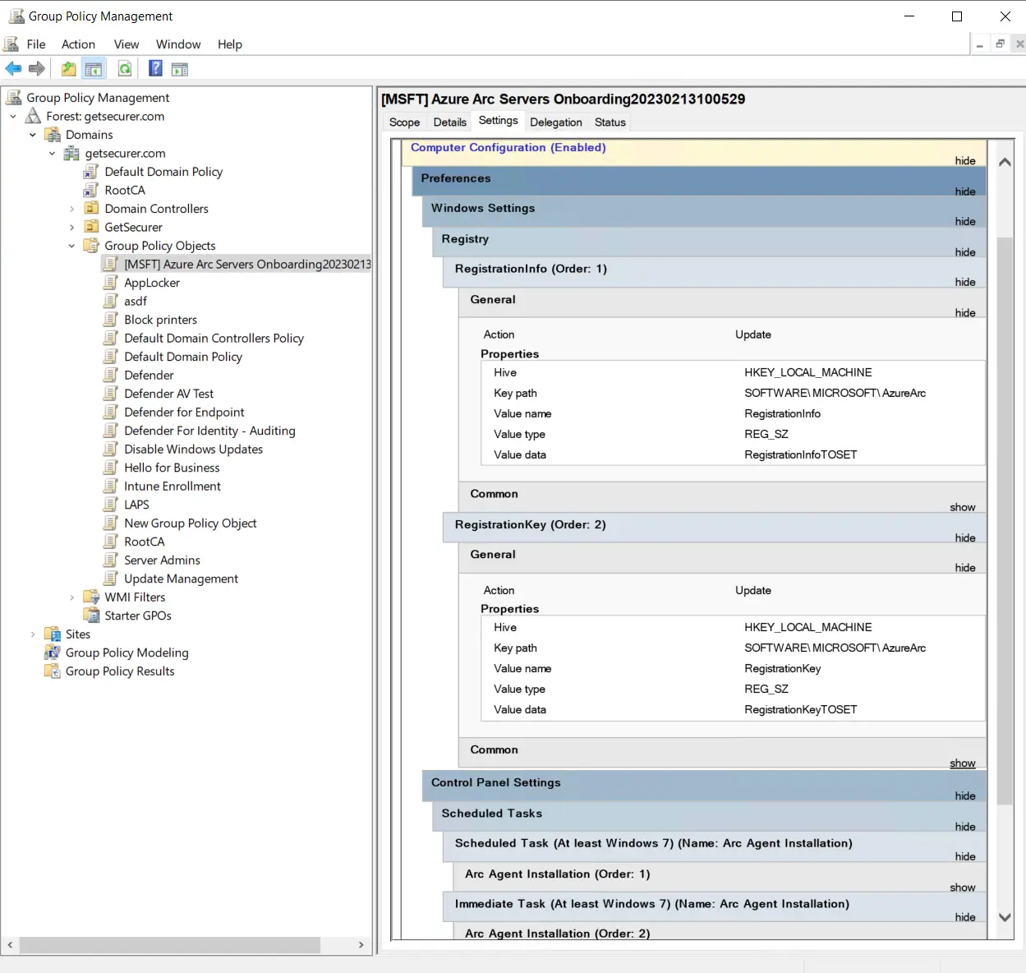Open the Action menu

(78, 44)
